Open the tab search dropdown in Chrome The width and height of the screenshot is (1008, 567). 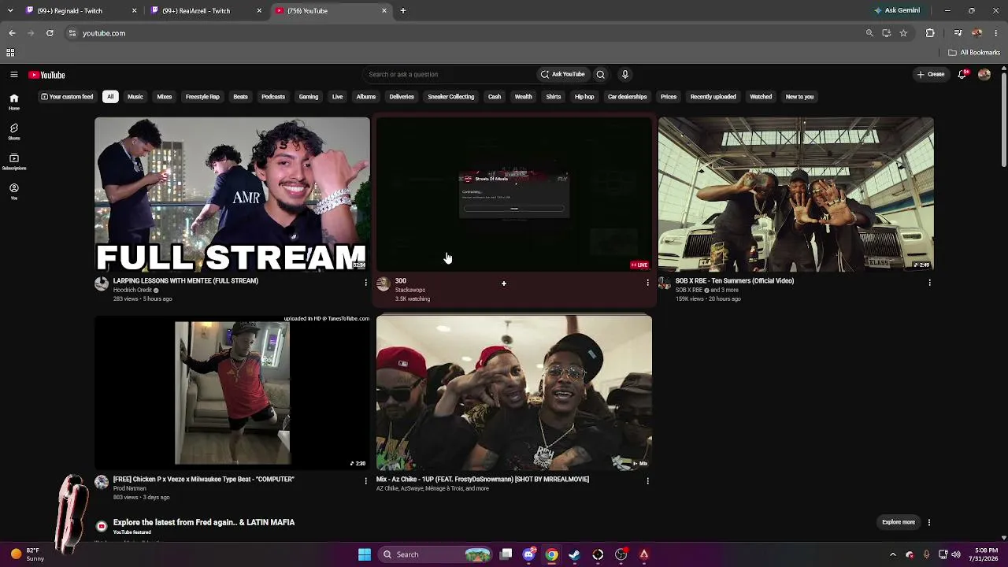pyautogui.click(x=10, y=11)
